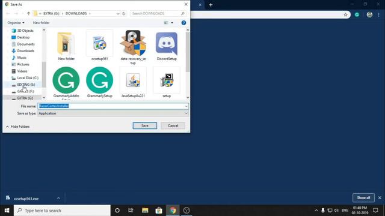Click the Windows taskbar search box
This screenshot has height=216, width=385.
(62, 211)
